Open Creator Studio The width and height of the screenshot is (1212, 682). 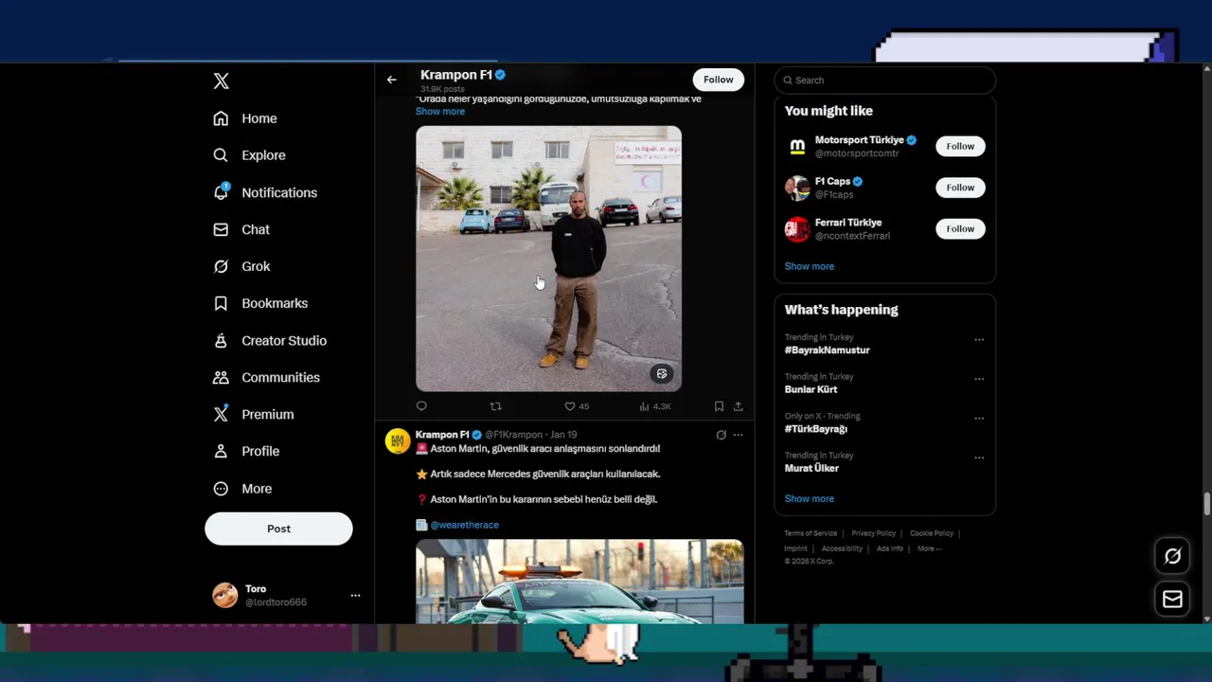[x=270, y=340]
